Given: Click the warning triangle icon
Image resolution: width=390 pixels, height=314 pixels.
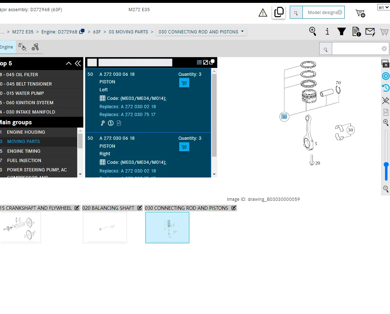Looking at the screenshot, I should tap(263, 13).
